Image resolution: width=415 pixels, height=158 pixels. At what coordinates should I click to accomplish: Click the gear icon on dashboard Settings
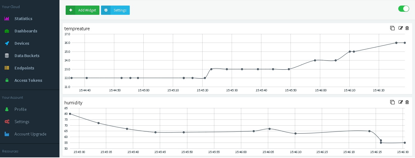click(x=106, y=10)
